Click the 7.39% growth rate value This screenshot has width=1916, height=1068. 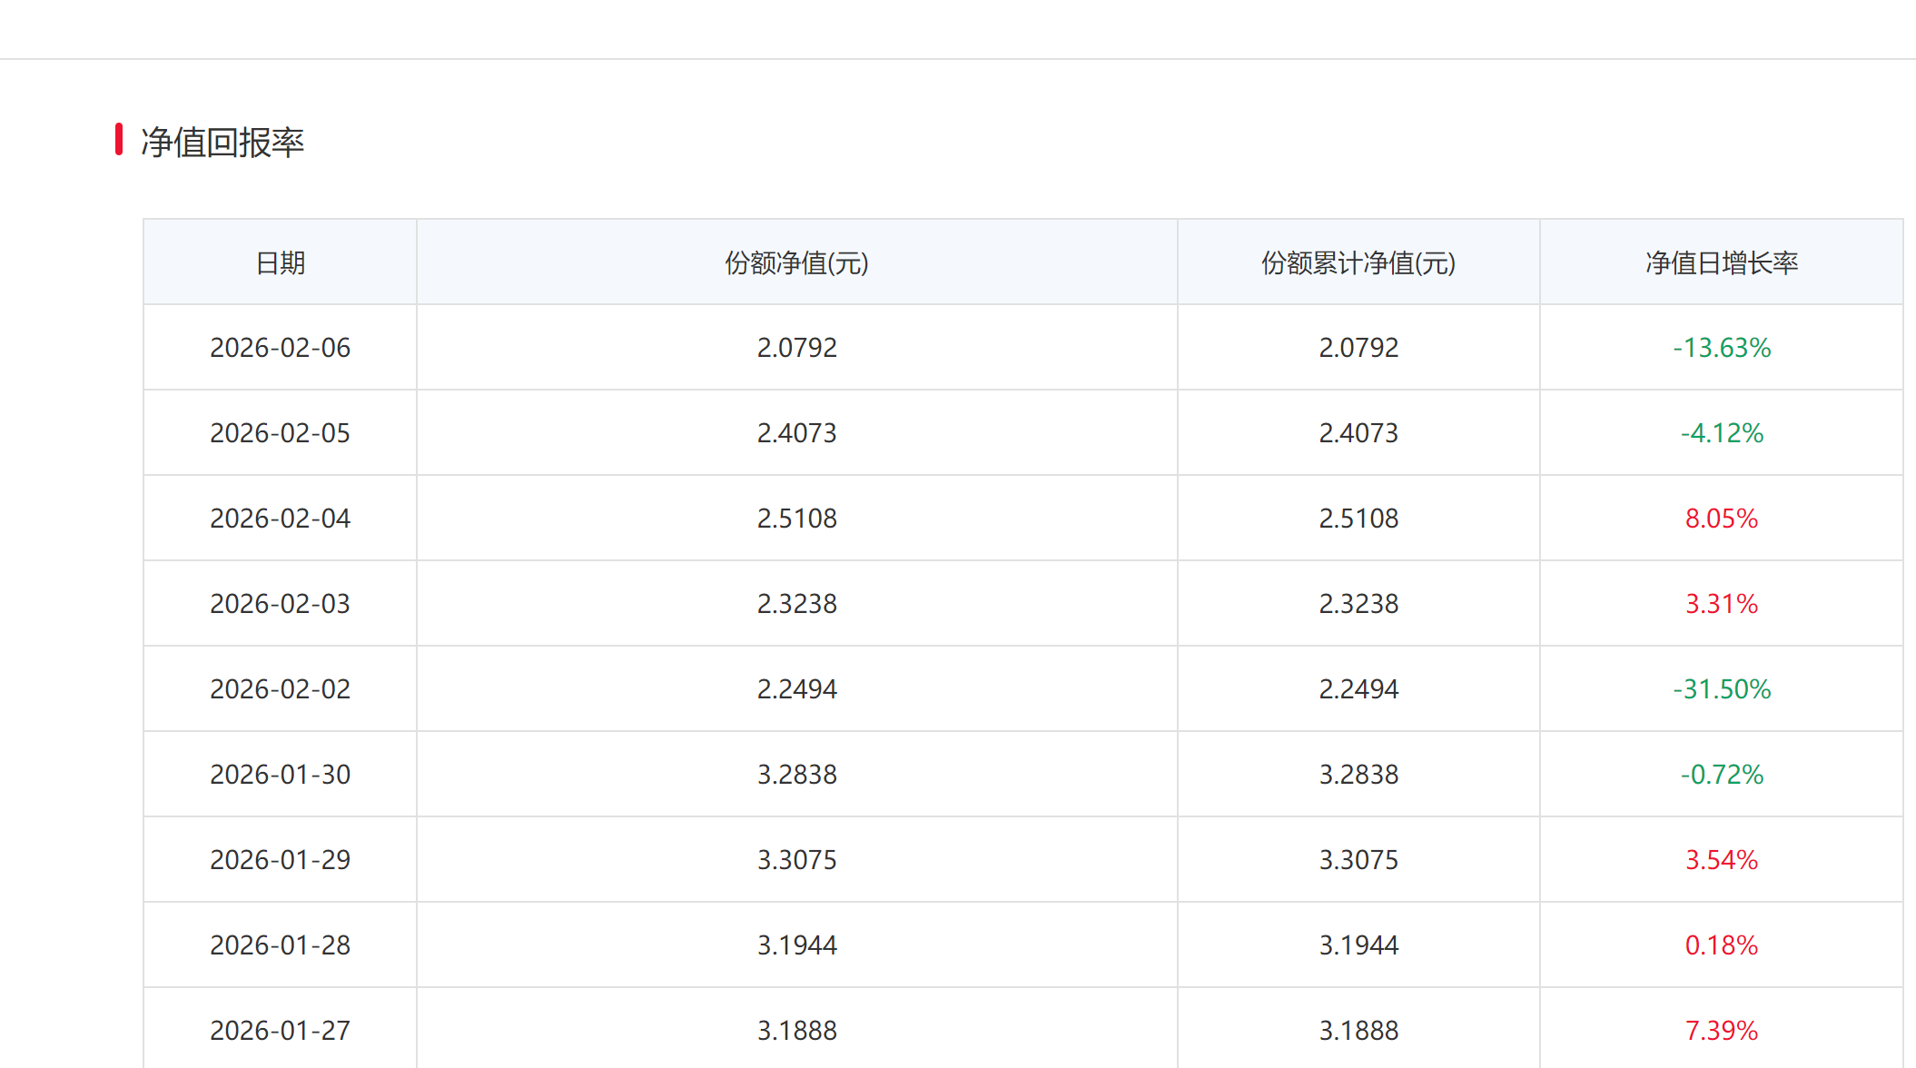coord(1721,1031)
